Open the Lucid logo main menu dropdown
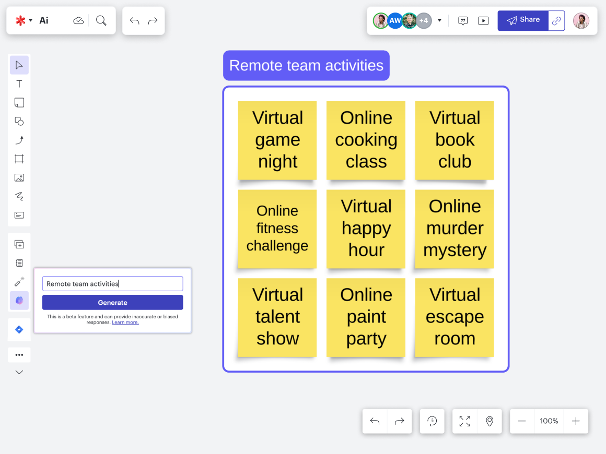The height and width of the screenshot is (454, 606). (x=24, y=20)
